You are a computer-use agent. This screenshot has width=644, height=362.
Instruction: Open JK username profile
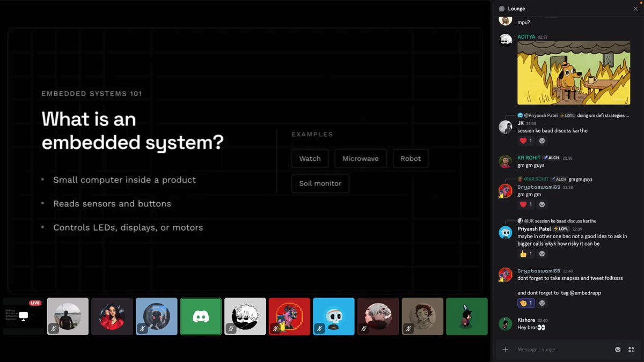(x=521, y=123)
